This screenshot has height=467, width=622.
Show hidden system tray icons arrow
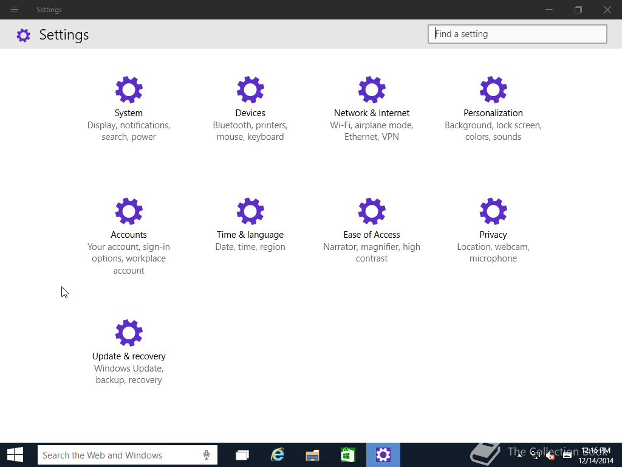tap(519, 455)
